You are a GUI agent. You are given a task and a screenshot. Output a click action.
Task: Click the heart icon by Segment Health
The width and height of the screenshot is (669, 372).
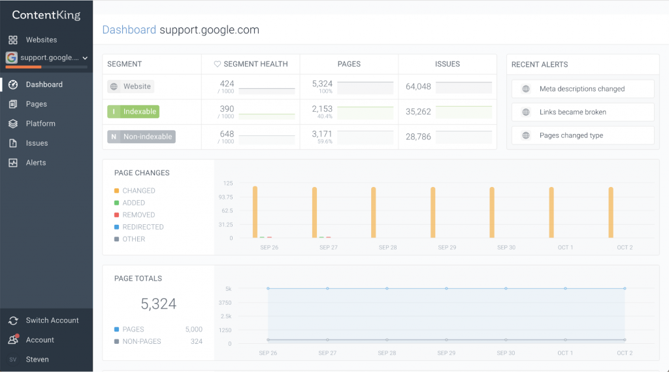click(217, 64)
